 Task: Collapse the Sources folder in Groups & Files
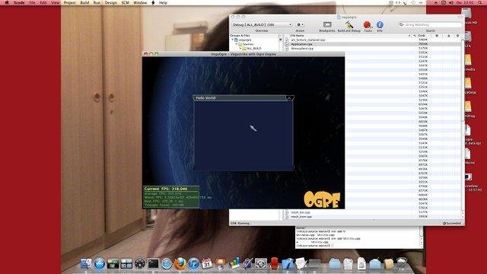pos(237,44)
